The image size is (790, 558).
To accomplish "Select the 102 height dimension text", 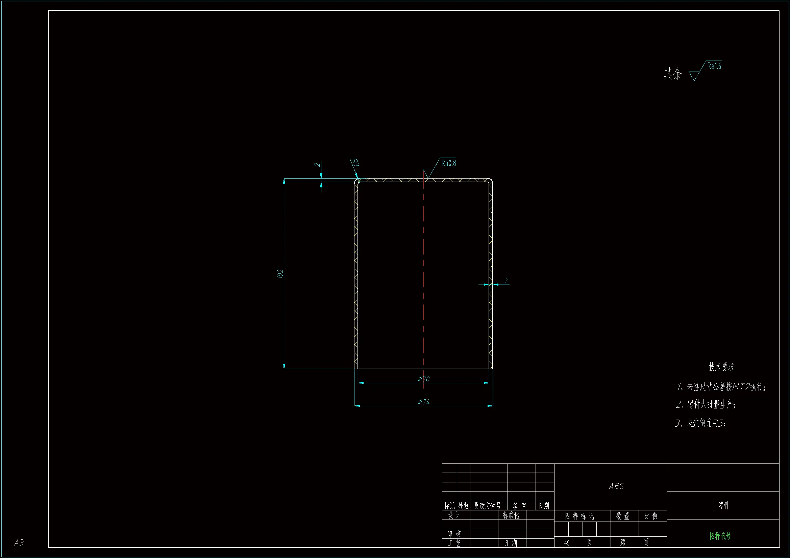I will 280,274.
